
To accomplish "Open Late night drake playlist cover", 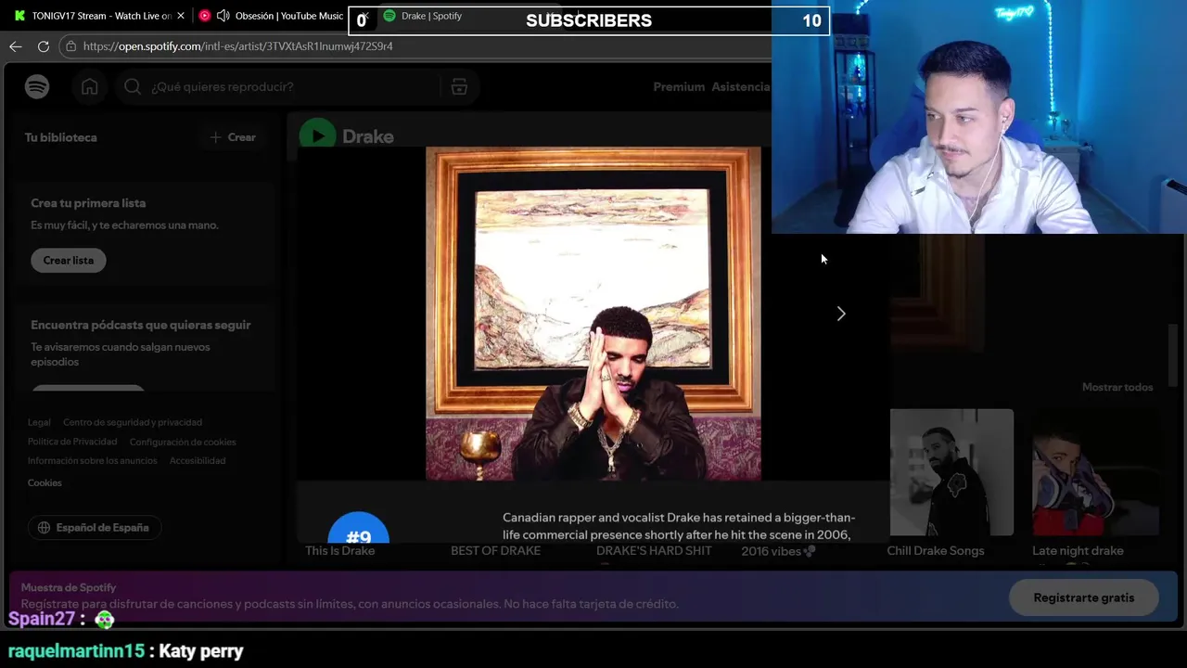I will (x=1095, y=472).
